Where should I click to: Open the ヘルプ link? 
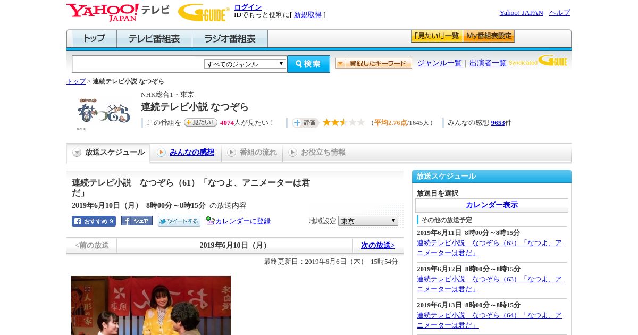(x=559, y=13)
